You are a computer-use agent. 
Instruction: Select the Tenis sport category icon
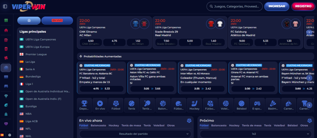pos(132,105)
